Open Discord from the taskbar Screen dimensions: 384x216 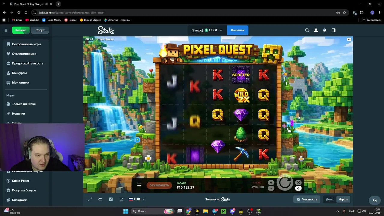pyautogui.click(x=232, y=211)
